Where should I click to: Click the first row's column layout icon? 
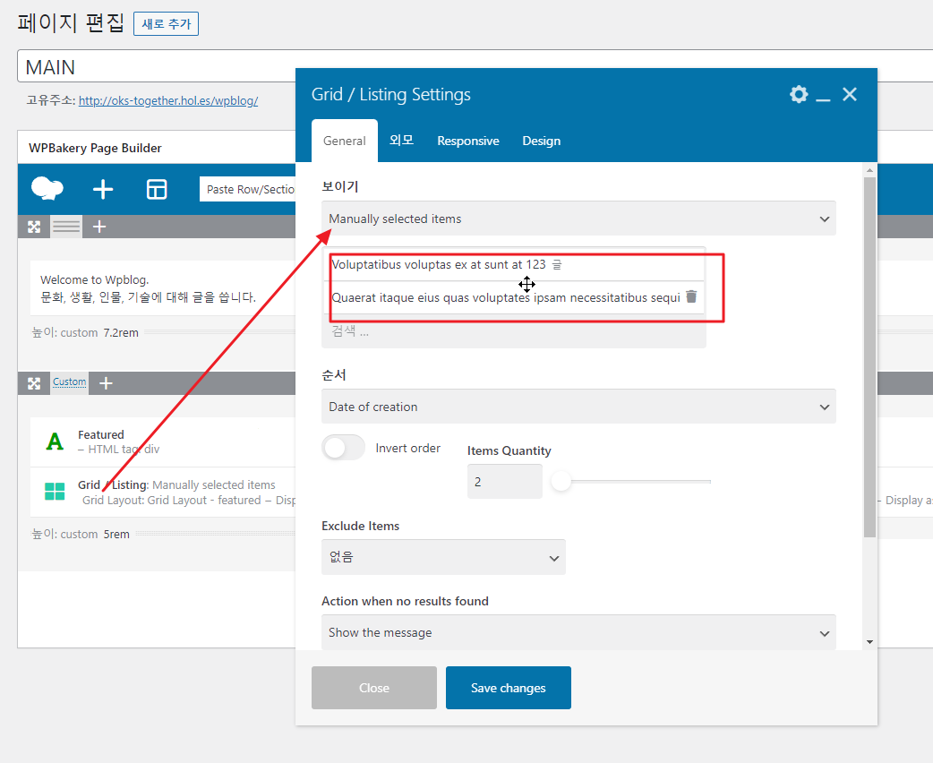pyautogui.click(x=66, y=227)
